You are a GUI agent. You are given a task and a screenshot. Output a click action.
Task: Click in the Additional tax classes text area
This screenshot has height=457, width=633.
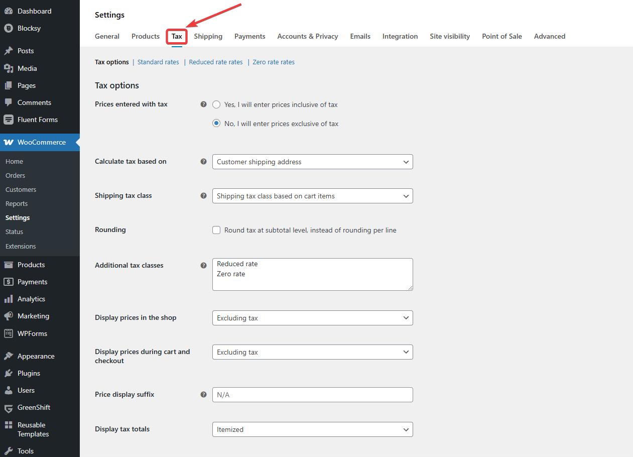coord(312,274)
